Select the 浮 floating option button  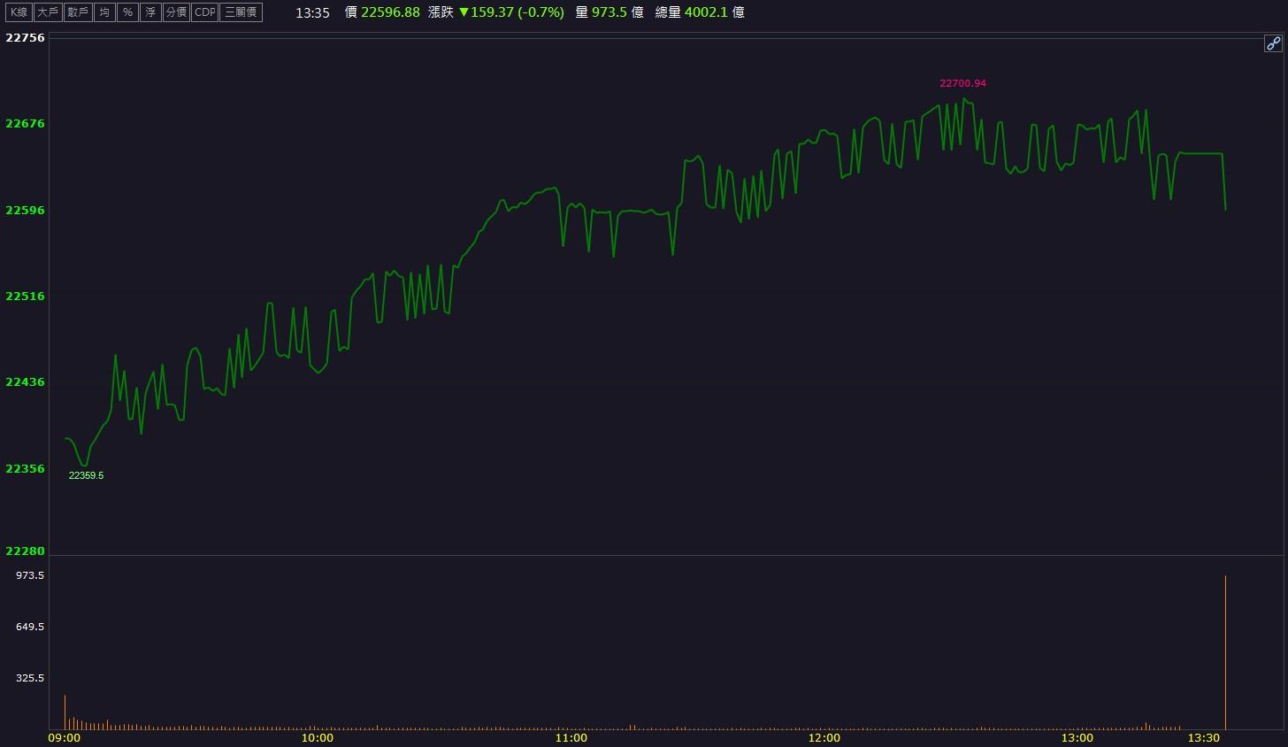pos(150,12)
